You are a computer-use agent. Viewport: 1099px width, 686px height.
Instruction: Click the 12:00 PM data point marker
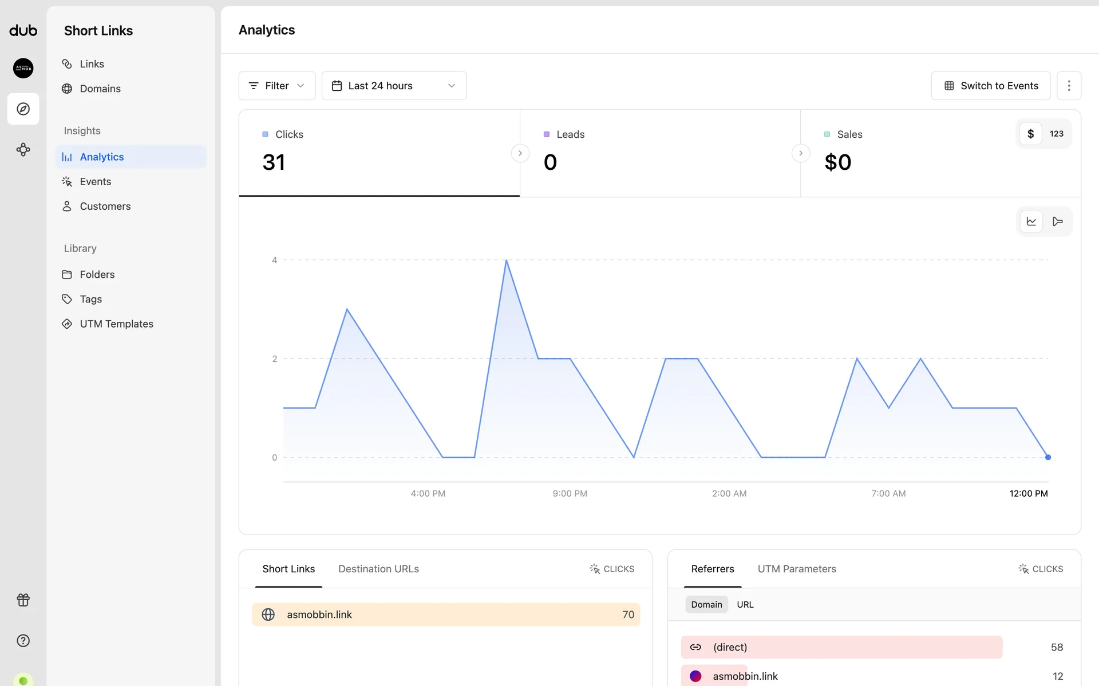tap(1047, 457)
